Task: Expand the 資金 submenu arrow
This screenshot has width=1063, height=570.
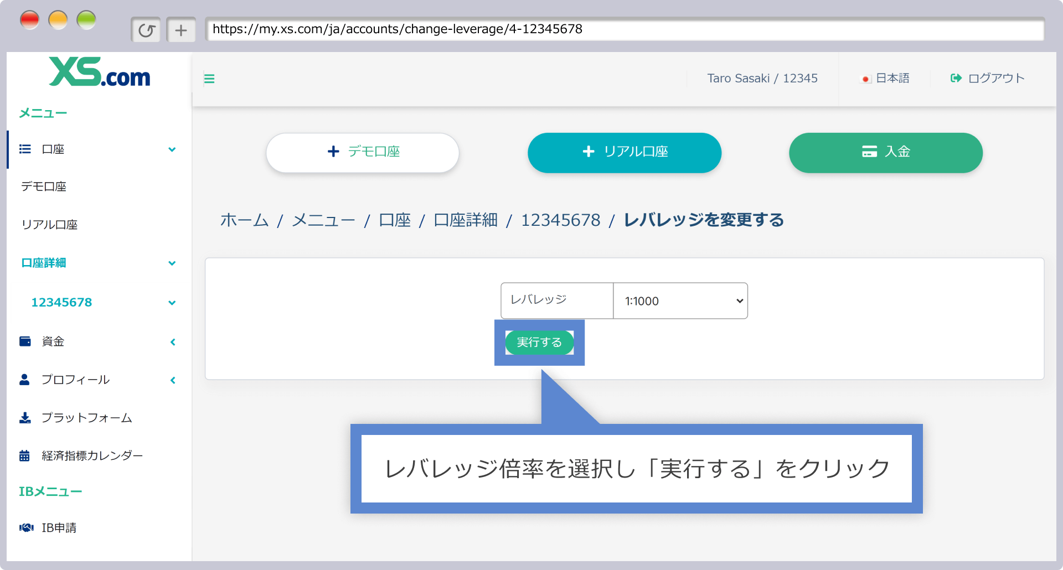Action: [173, 342]
